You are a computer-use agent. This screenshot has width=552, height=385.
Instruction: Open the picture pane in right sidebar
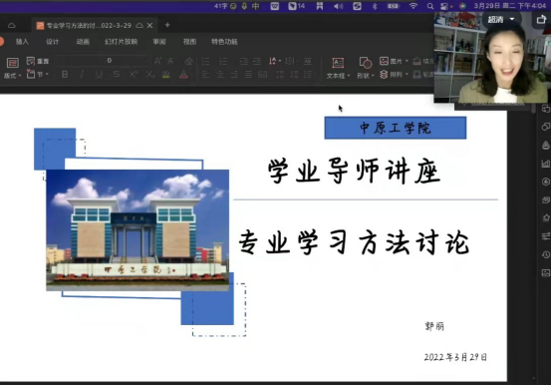click(x=546, y=273)
